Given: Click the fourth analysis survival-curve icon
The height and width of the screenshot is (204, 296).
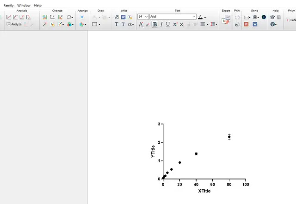Looking at the screenshot, I should pos(29,17).
